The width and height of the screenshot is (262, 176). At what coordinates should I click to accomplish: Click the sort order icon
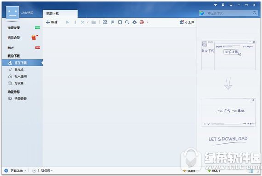112,22
